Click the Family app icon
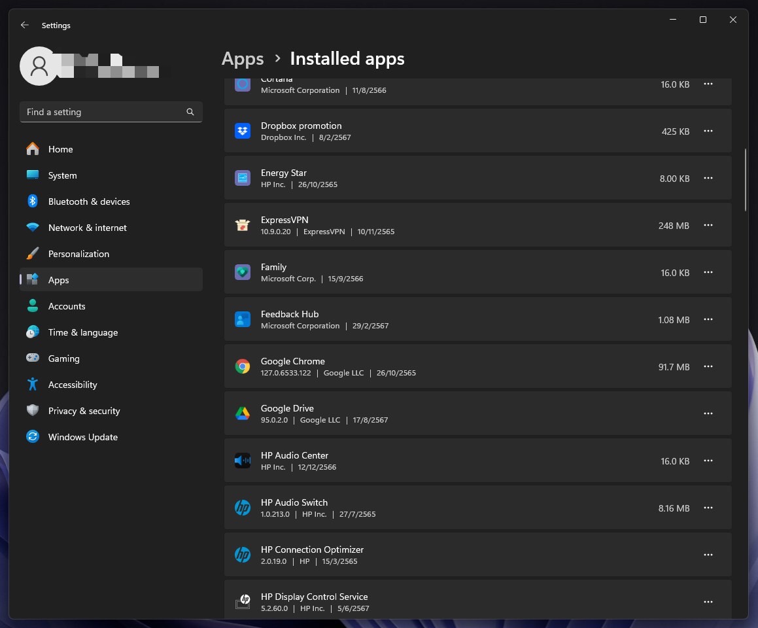 pyautogui.click(x=242, y=272)
